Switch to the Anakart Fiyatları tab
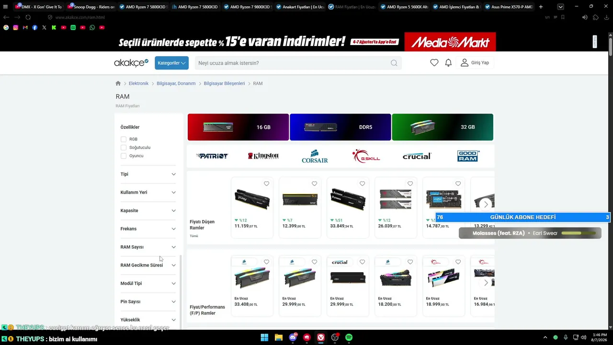613x345 pixels. [299, 7]
